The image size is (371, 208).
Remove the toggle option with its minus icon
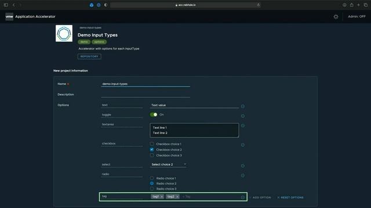(x=243, y=116)
